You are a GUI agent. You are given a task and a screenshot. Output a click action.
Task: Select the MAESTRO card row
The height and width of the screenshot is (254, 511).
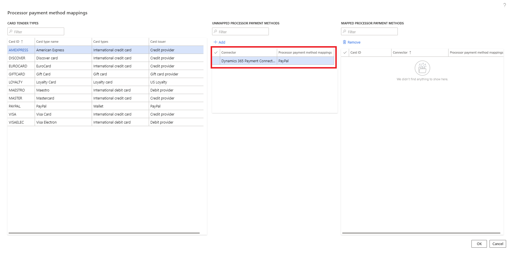click(x=105, y=90)
